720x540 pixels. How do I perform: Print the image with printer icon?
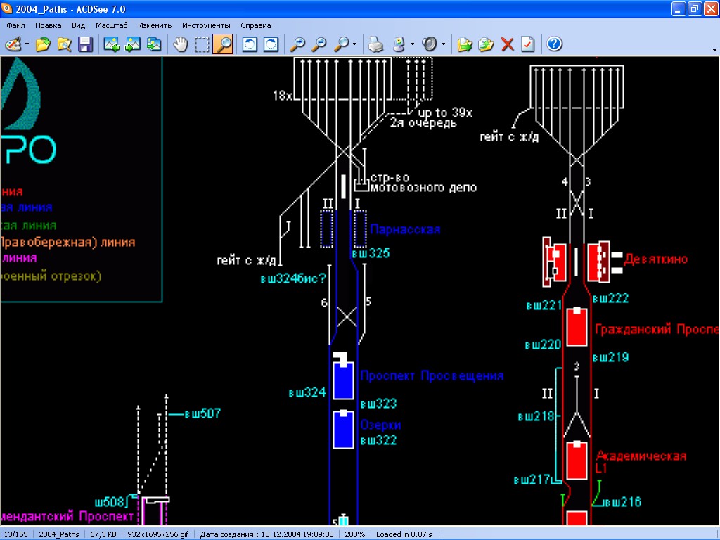tap(376, 44)
